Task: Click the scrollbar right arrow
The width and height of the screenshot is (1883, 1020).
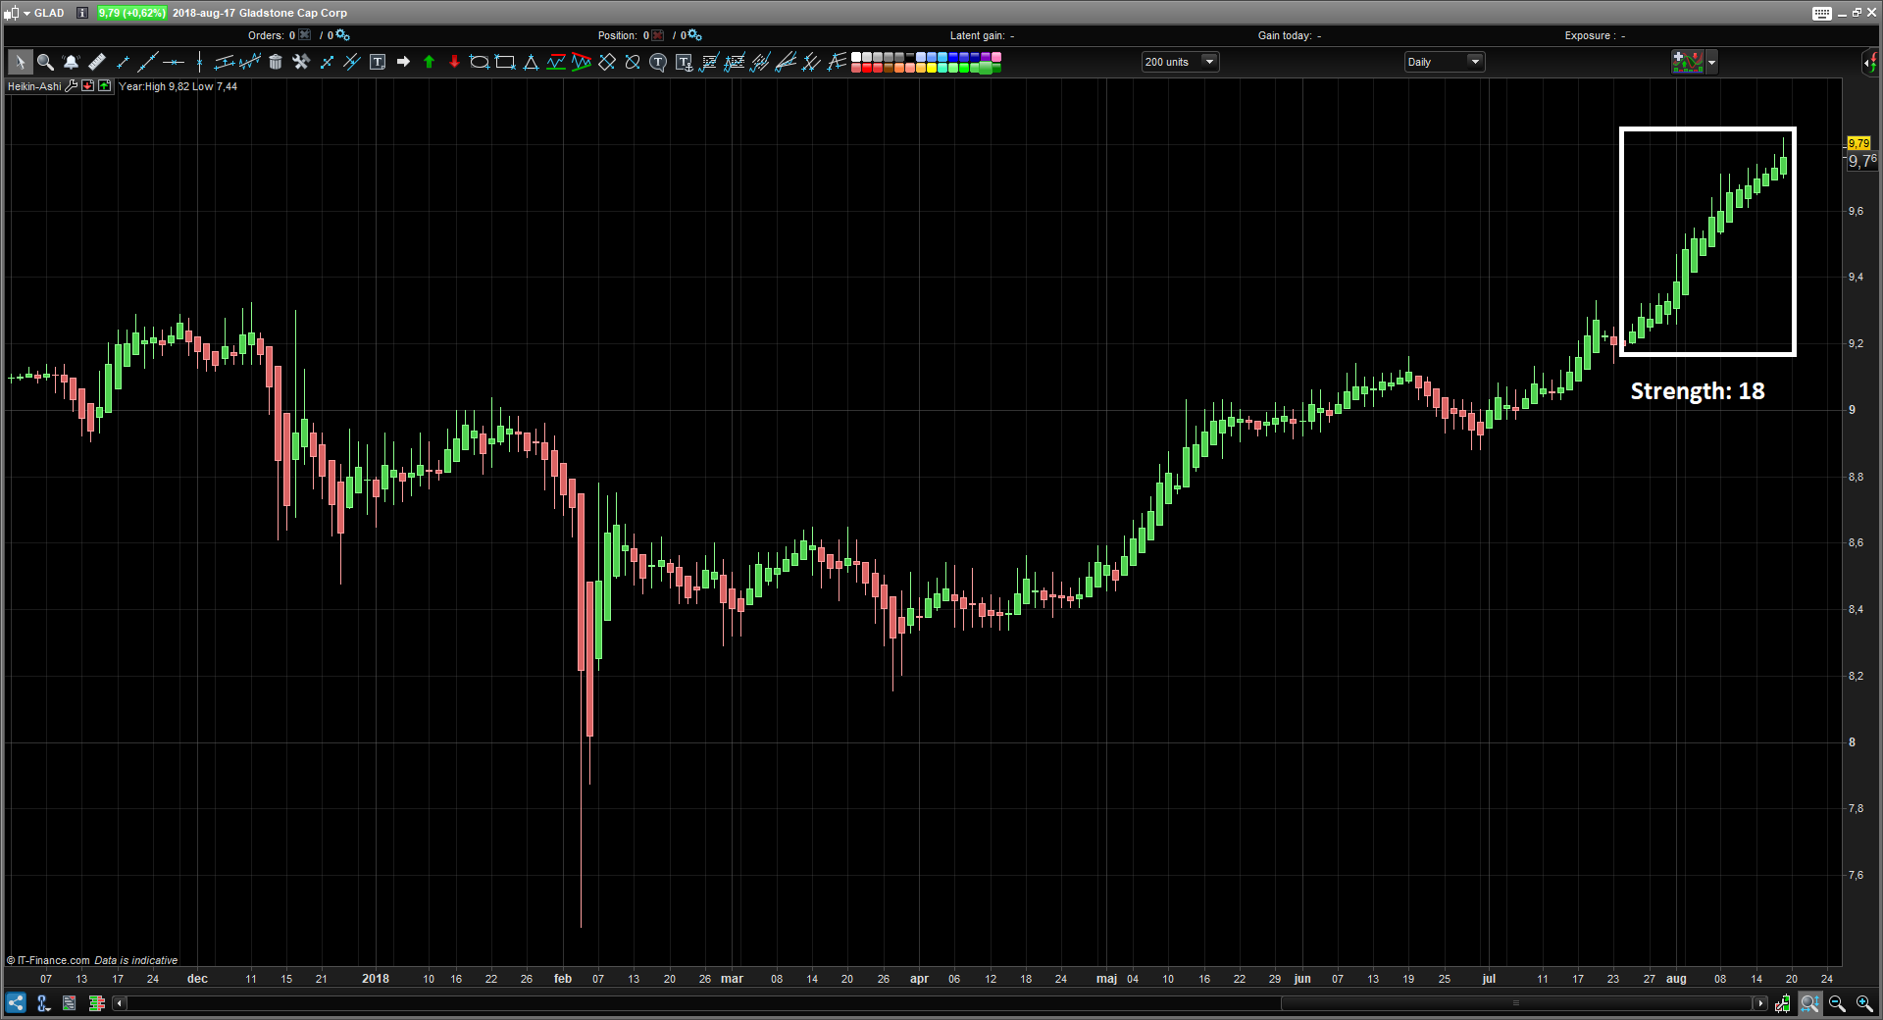Action: pos(1760,1003)
